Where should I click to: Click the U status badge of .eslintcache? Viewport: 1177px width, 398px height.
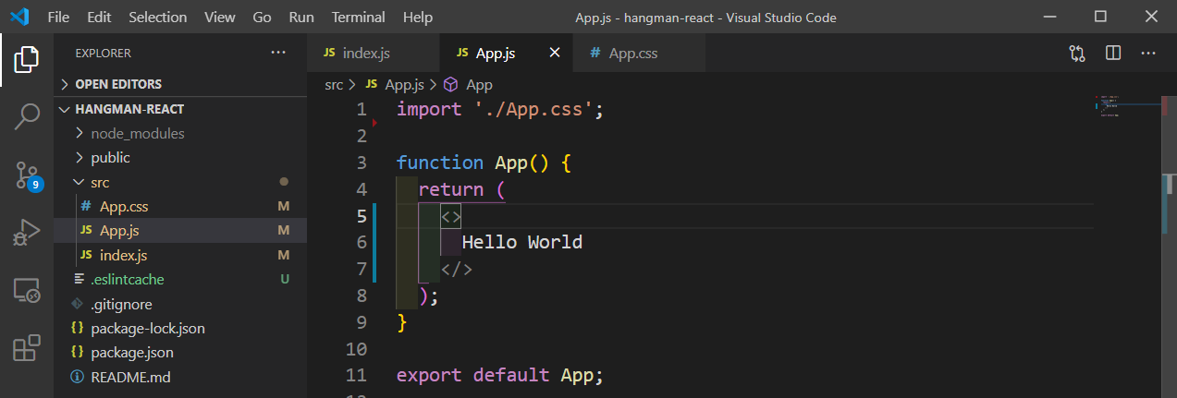click(x=284, y=279)
